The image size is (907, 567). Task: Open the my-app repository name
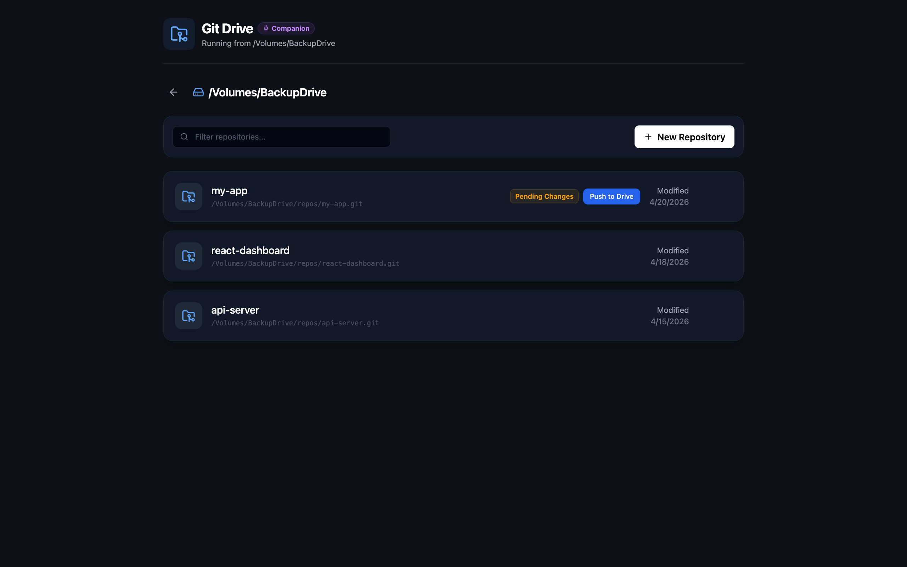229,191
